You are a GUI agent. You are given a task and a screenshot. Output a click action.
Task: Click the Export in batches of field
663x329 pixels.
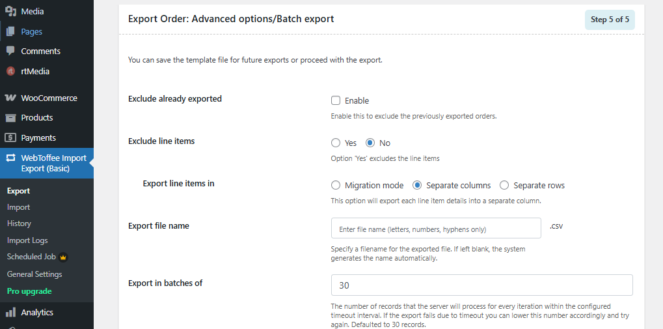[481, 285]
